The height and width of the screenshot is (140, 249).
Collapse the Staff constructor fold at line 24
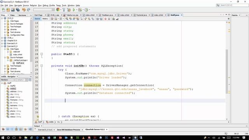click(x=42, y=54)
